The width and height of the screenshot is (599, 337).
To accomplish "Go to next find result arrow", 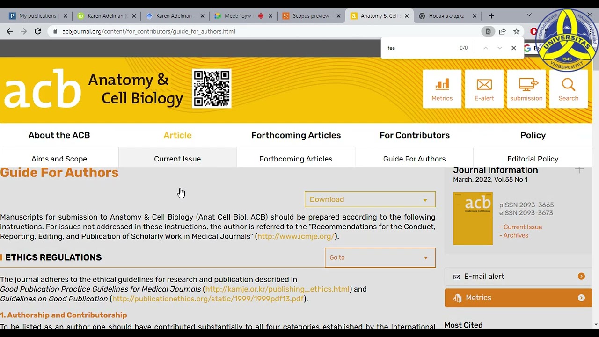I will coord(499,48).
